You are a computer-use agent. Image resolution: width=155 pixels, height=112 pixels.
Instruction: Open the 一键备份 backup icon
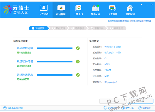[78, 8]
